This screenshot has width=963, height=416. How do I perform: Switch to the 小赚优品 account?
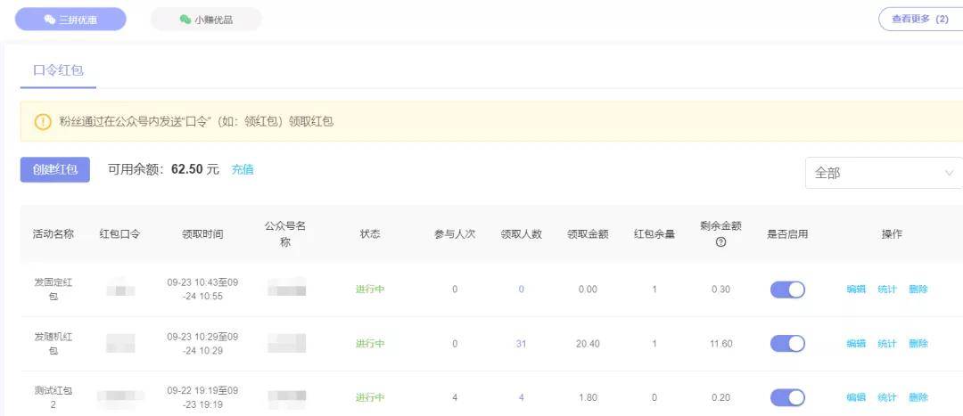pos(206,20)
